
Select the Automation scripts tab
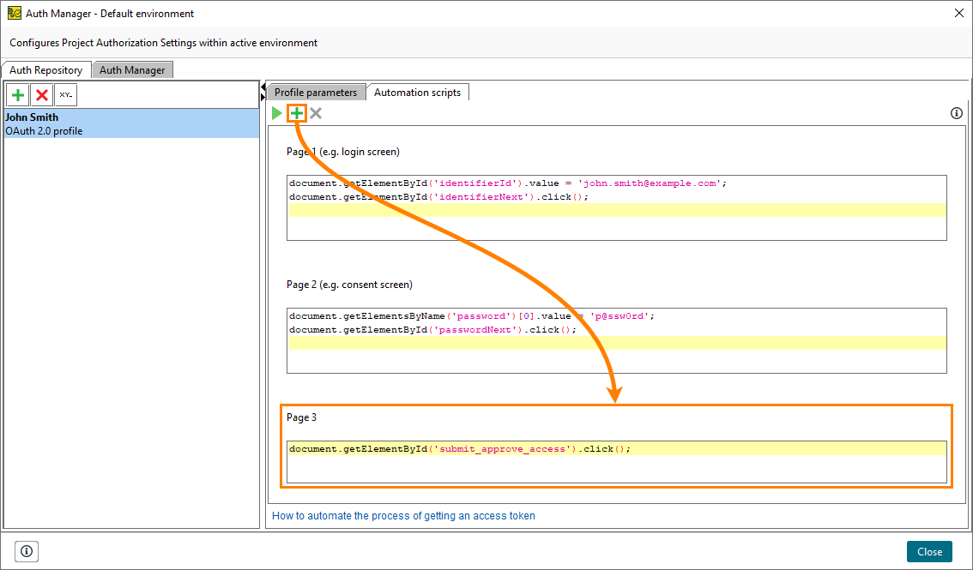click(x=418, y=92)
